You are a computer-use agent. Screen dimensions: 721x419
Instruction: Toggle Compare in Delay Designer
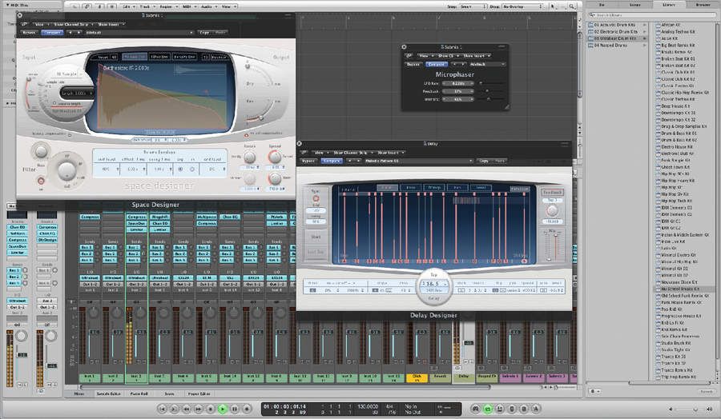(332, 161)
